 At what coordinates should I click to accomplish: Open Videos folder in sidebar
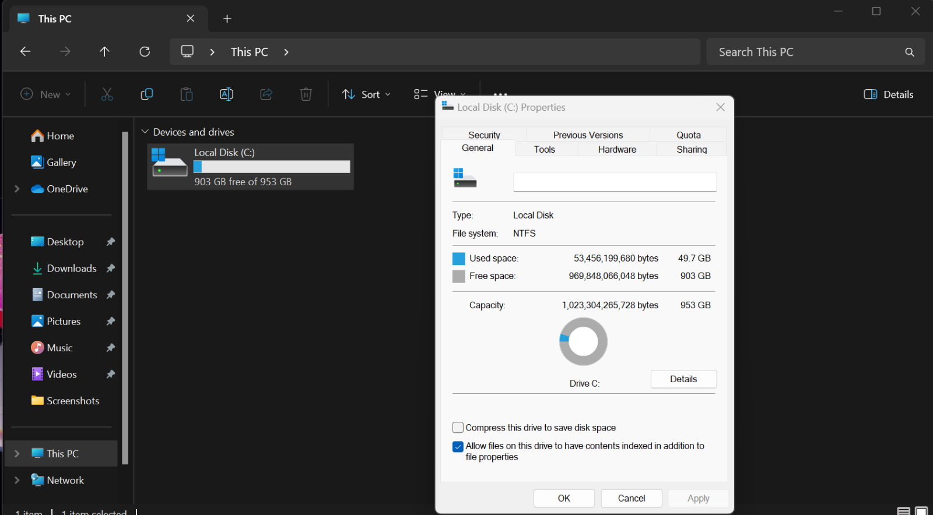[x=61, y=374]
